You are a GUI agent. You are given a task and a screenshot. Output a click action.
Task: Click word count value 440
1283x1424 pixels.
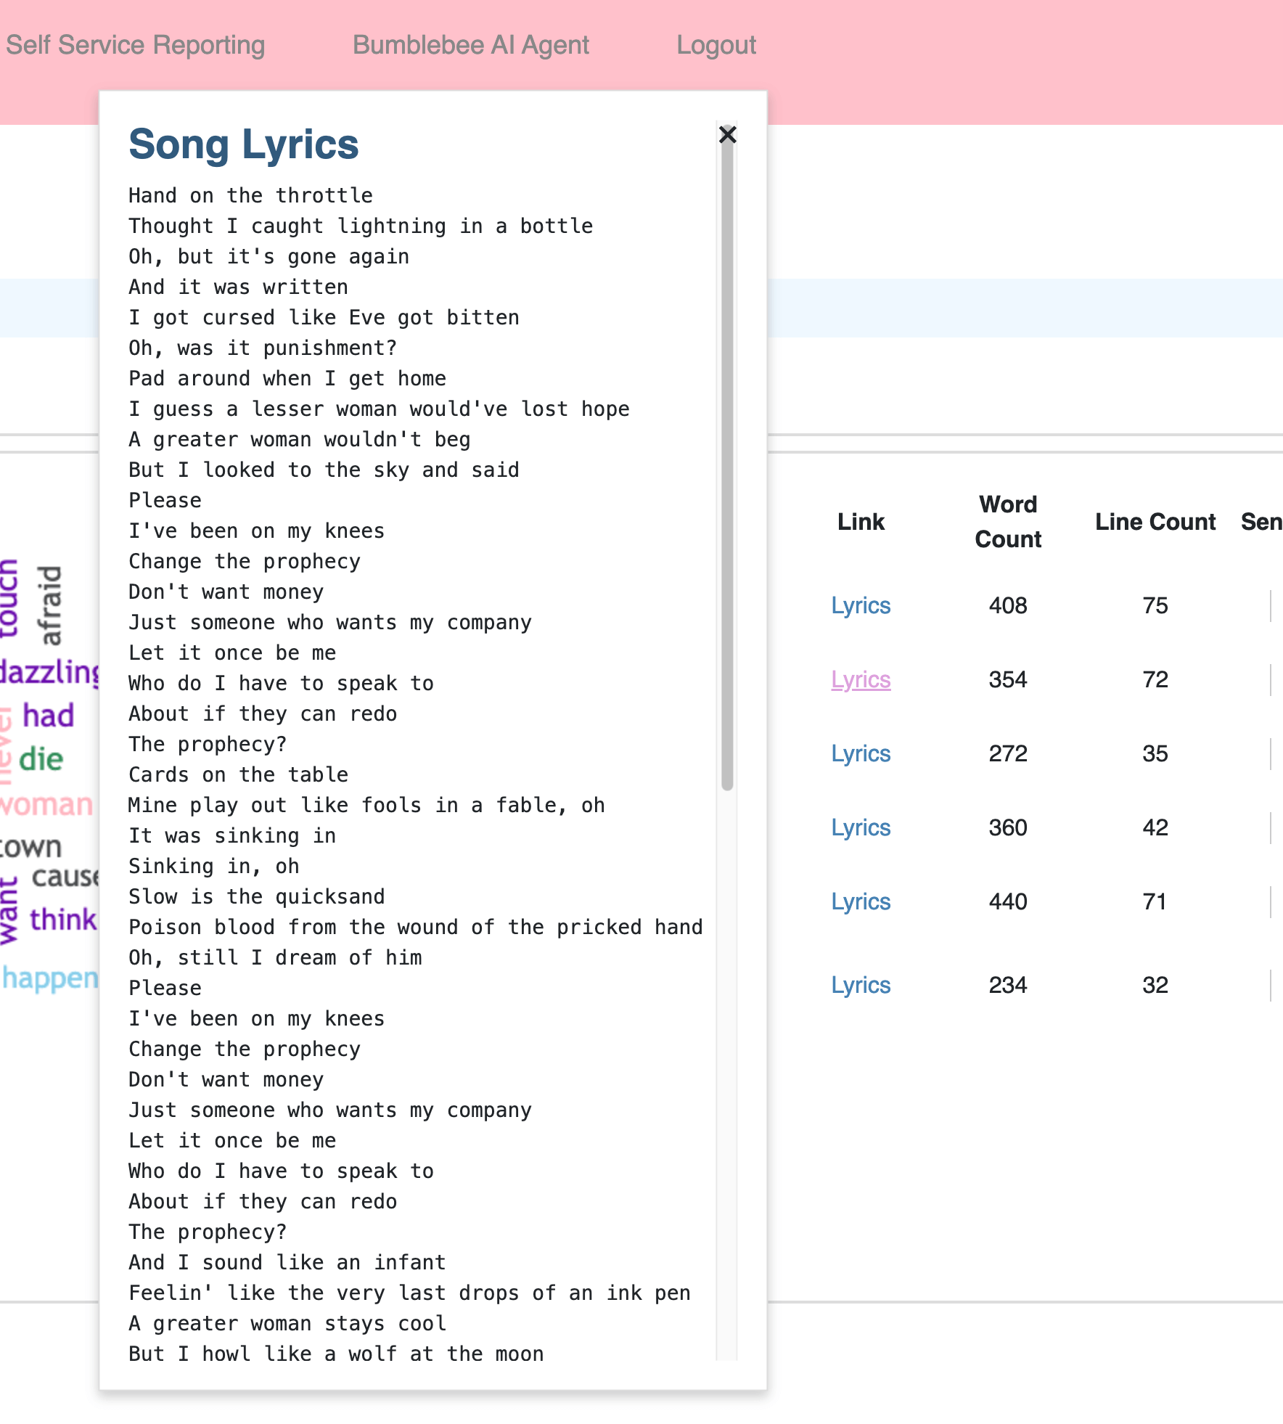pyautogui.click(x=1008, y=901)
